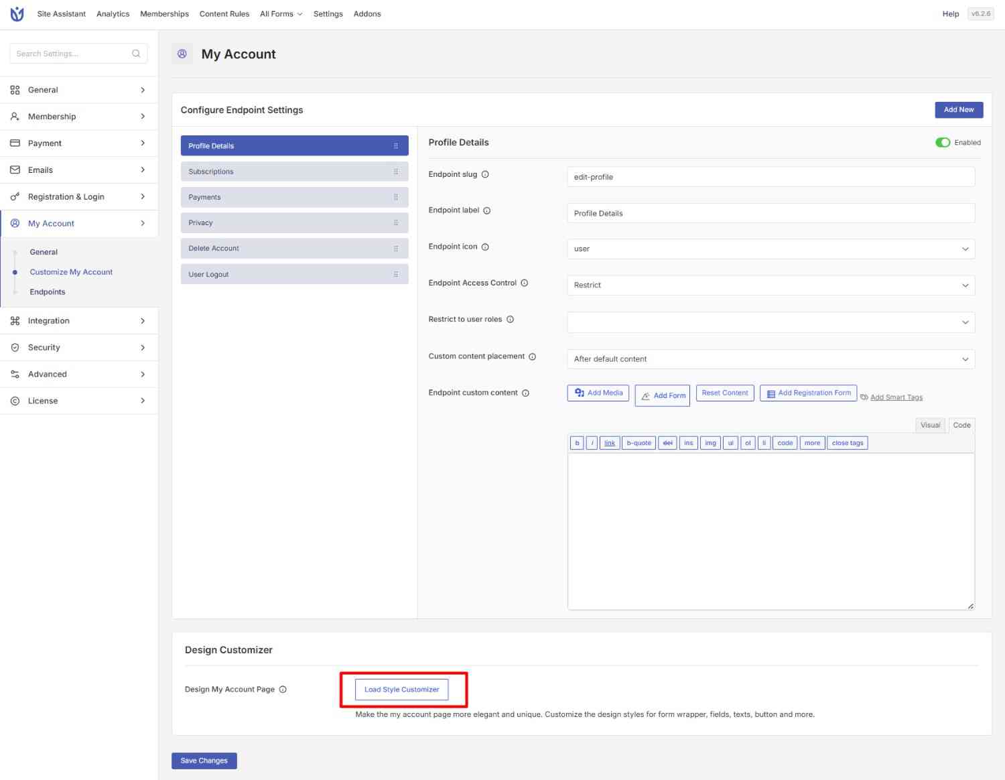Expand the All Forms menu
The image size is (1005, 780).
click(281, 14)
